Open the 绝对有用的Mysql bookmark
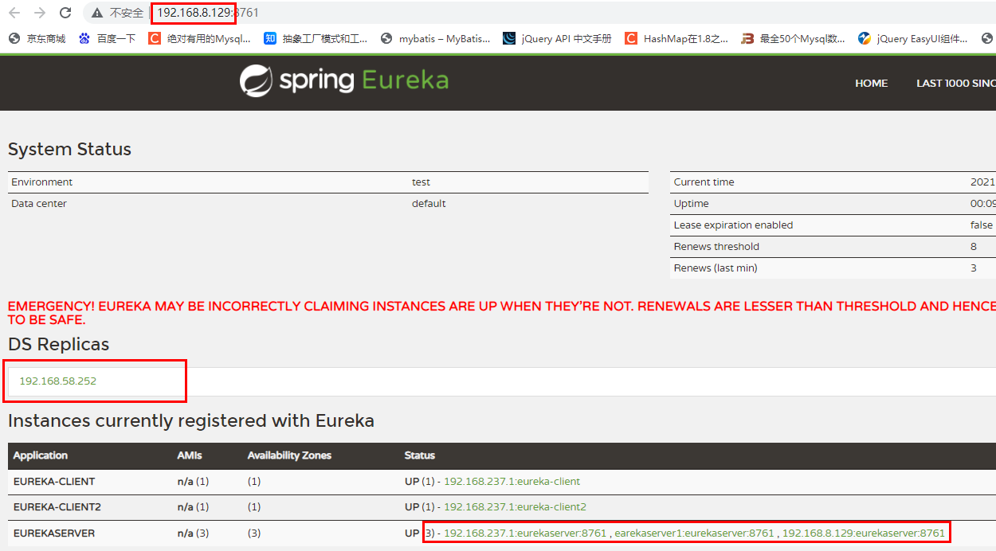Image resolution: width=996 pixels, height=551 pixels. (x=200, y=38)
